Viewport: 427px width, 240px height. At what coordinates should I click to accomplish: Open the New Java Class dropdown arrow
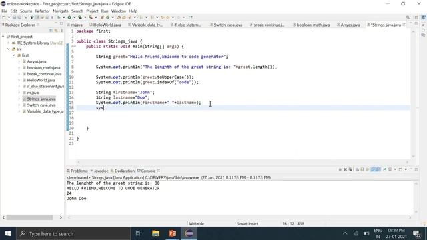click(113, 17)
